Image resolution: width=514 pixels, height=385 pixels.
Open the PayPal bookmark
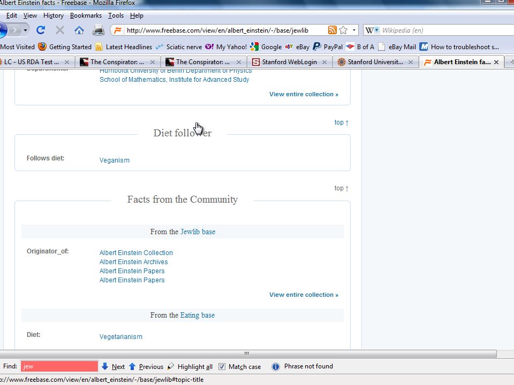tap(328, 47)
